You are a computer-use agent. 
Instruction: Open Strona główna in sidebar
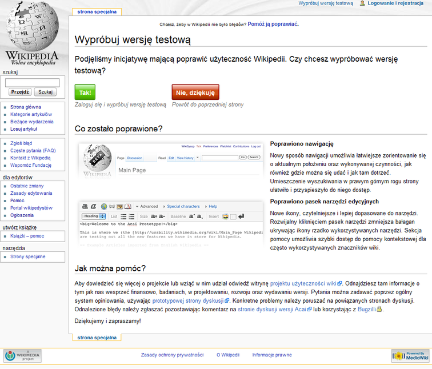(x=26, y=107)
